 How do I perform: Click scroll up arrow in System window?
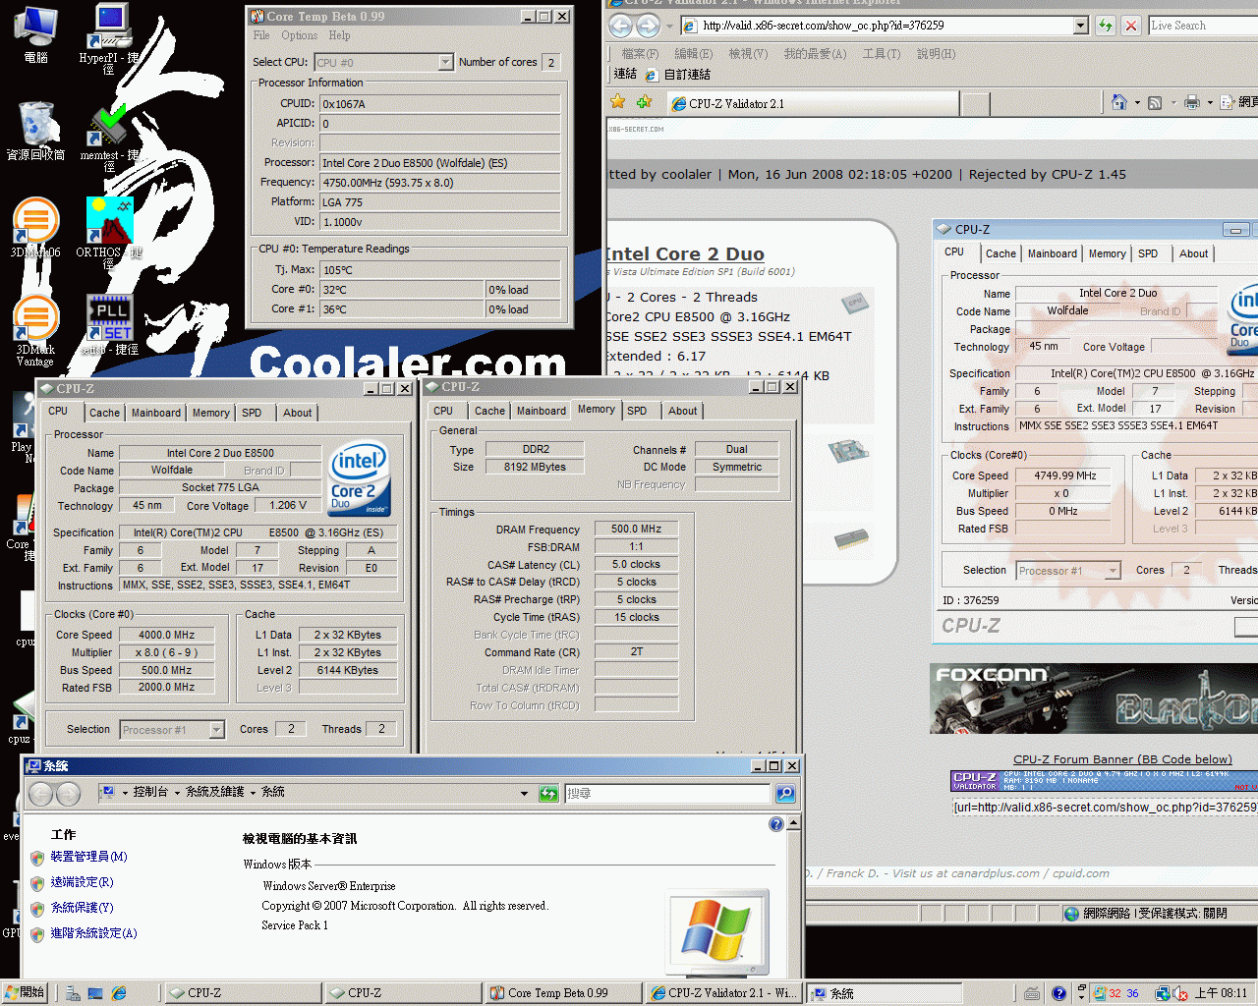794,822
